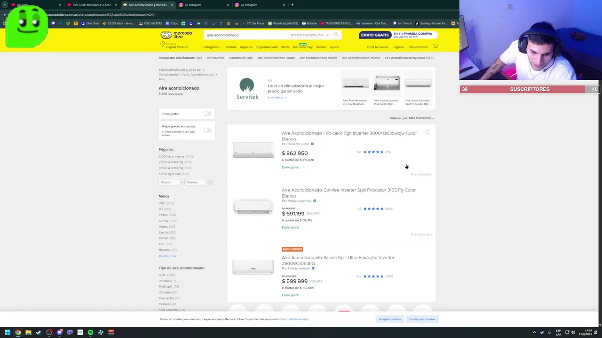The image size is (602, 338).
Task: Filter by type Portátil
Action: [167, 281]
